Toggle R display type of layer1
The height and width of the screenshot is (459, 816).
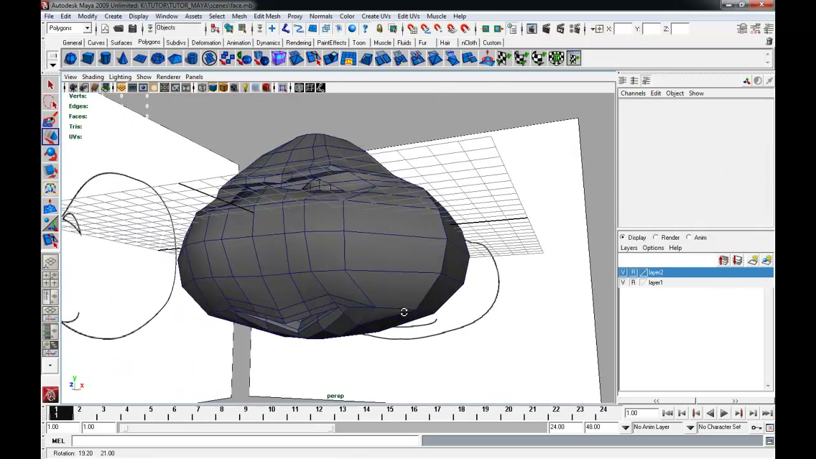pyautogui.click(x=633, y=283)
